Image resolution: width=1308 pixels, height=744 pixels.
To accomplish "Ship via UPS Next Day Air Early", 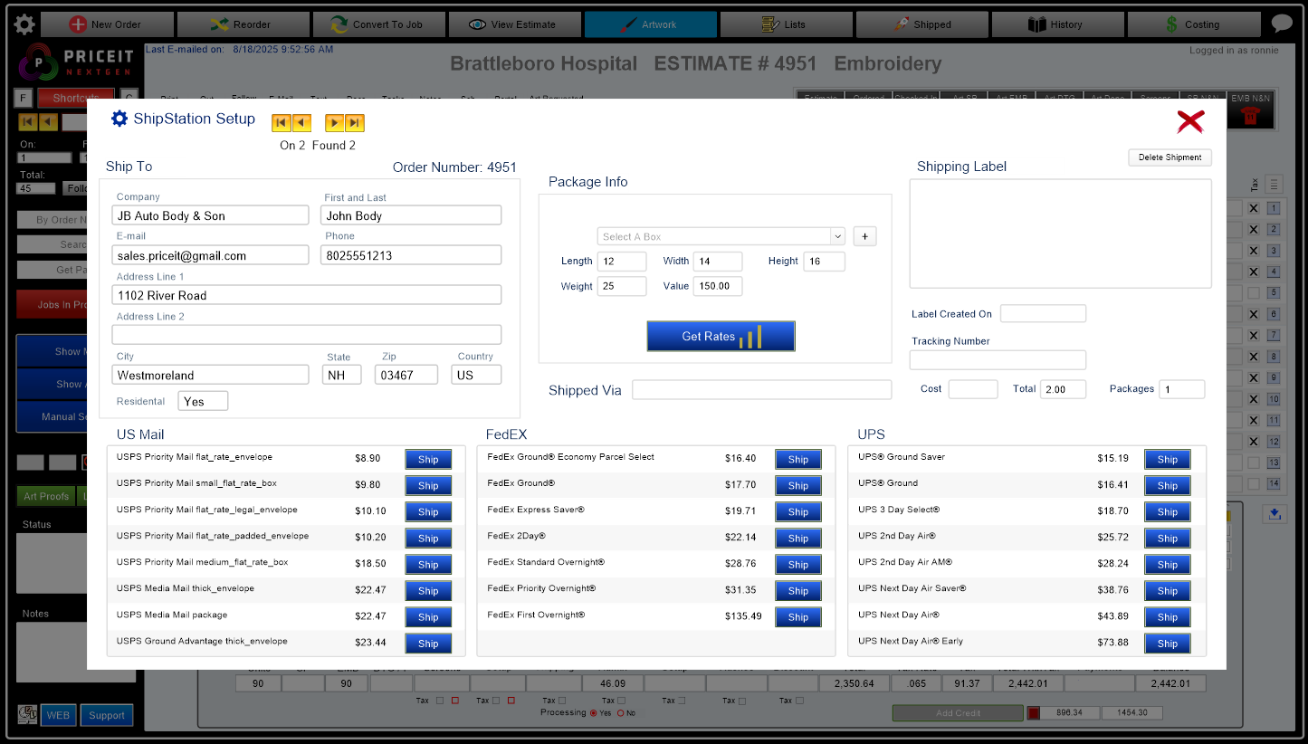I will coord(1168,644).
